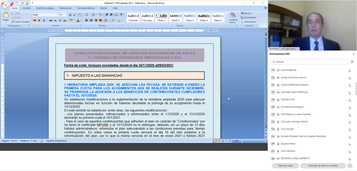Click the bullet list icon
The image size is (357, 171).
click(x=87, y=15)
